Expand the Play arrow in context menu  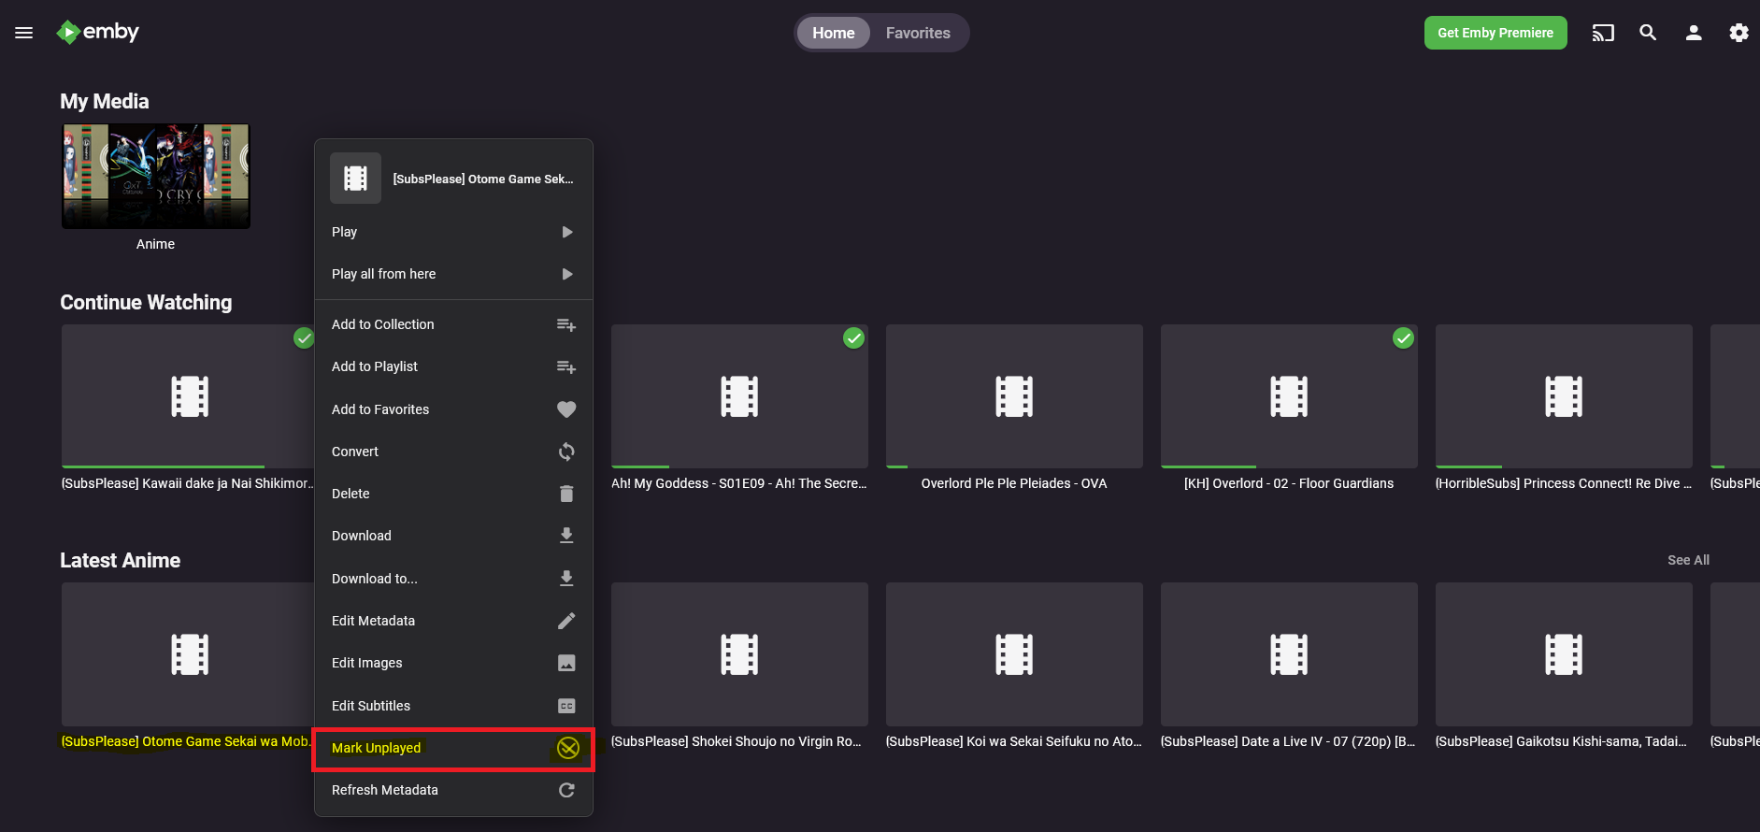[566, 232]
